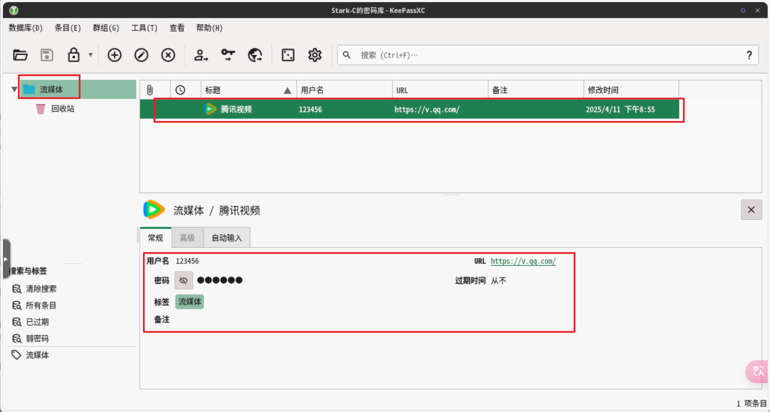
Task: Click the 清除搜索 search icon
Action: pyautogui.click(x=17, y=289)
